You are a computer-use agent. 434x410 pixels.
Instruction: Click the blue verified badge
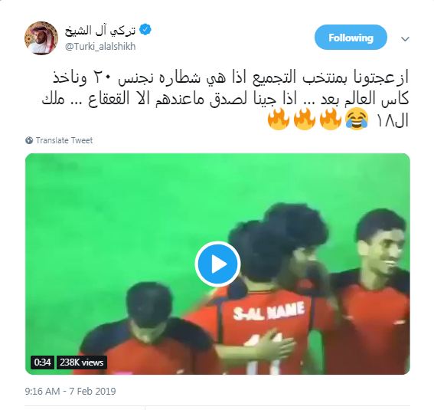(x=145, y=30)
